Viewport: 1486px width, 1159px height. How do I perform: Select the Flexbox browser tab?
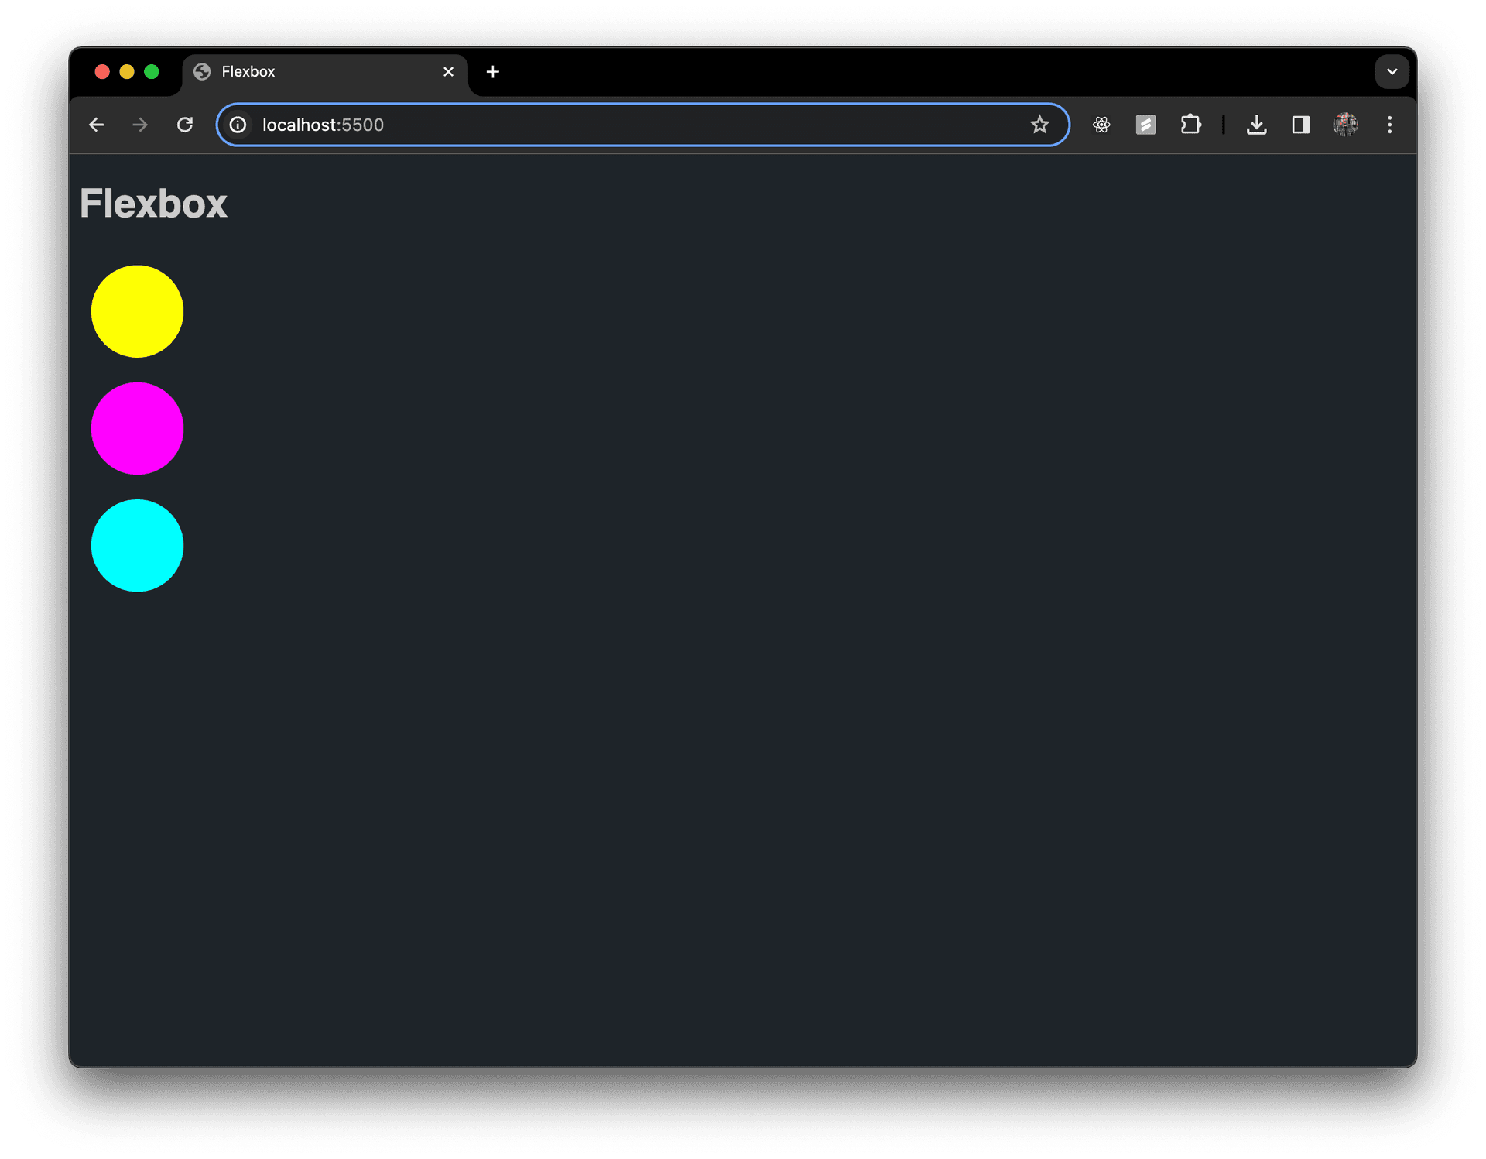(x=325, y=72)
